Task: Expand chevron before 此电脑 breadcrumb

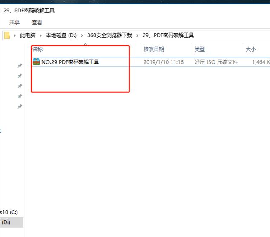Action: pyautogui.click(x=14, y=35)
